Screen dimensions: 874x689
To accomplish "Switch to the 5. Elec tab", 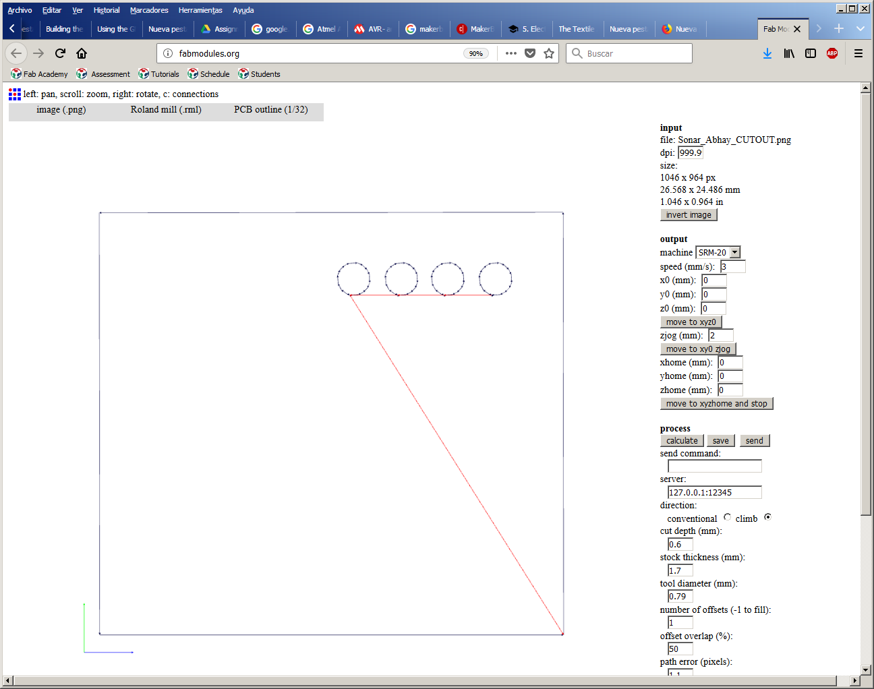I will pyautogui.click(x=527, y=29).
